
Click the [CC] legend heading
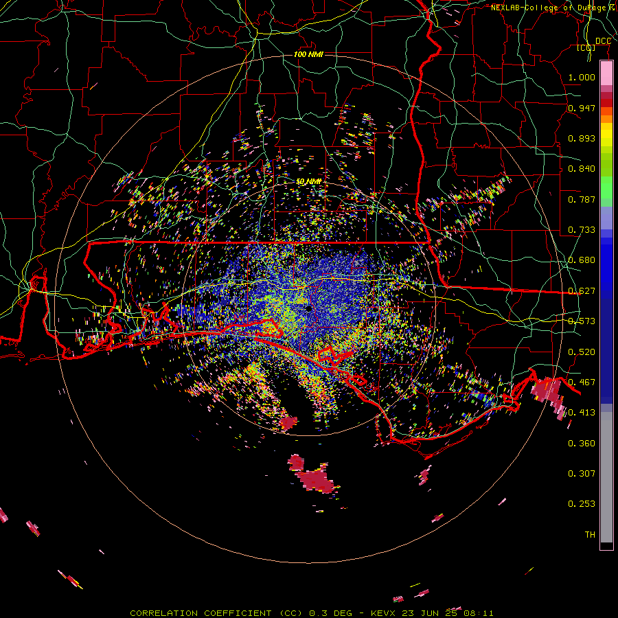coord(586,48)
